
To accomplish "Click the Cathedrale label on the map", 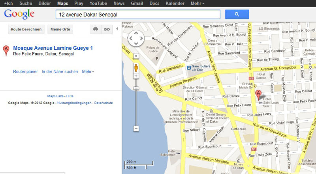I will click(x=239, y=129).
